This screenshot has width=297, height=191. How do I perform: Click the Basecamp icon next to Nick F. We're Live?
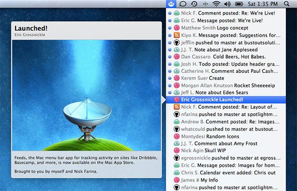coord(177,13)
